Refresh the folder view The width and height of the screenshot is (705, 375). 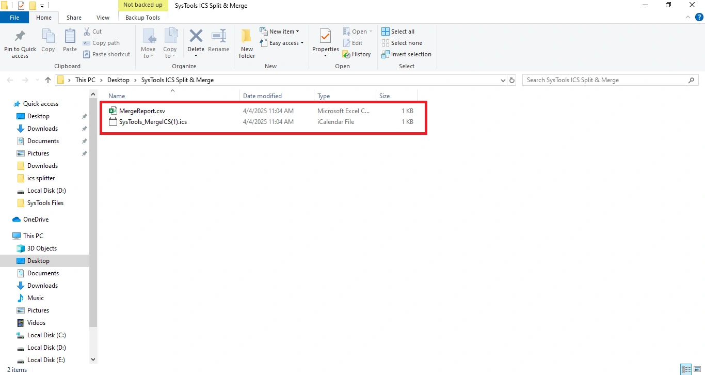[x=512, y=81]
